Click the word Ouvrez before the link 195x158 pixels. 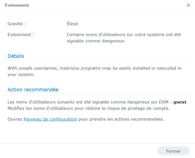tap(15, 119)
